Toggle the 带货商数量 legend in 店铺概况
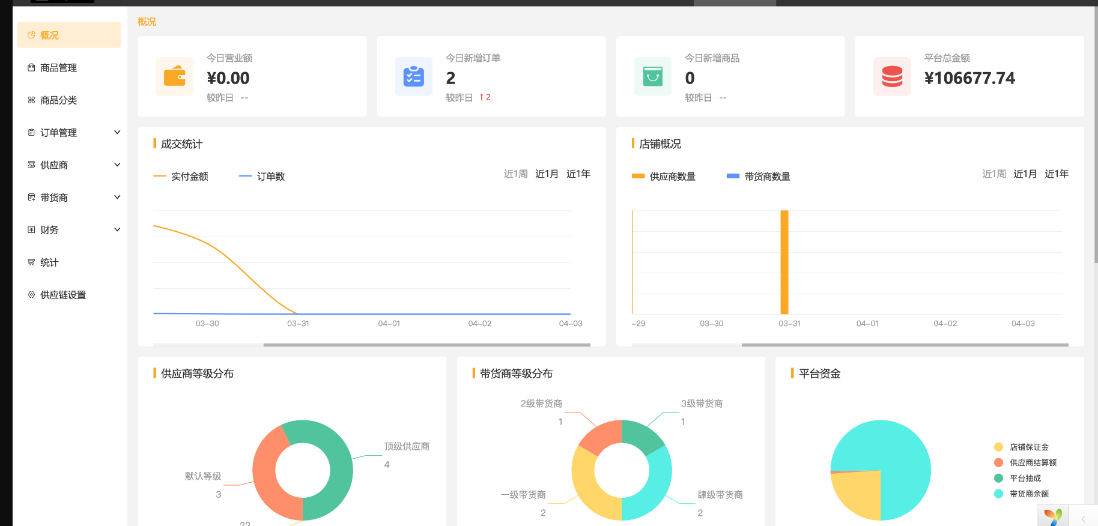 tap(759, 177)
